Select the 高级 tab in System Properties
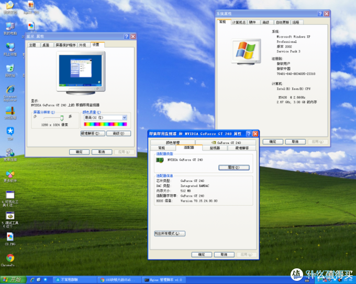Viewport: 356px width, 284px height. tap(267, 22)
